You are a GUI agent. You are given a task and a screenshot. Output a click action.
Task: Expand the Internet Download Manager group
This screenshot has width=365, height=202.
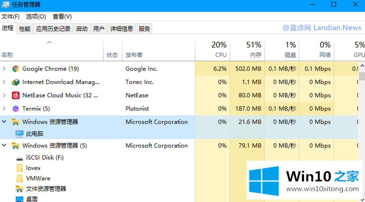pos(4,82)
